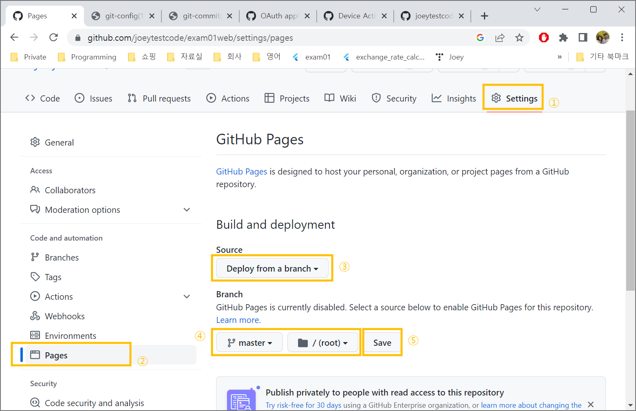Click the share page icon in address bar
The width and height of the screenshot is (636, 411).
(500, 38)
